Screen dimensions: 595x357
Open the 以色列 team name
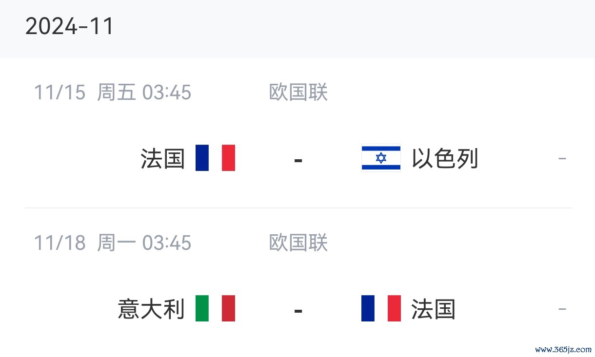tap(445, 159)
